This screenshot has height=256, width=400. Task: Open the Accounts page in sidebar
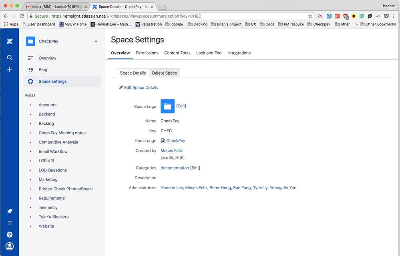(x=48, y=105)
